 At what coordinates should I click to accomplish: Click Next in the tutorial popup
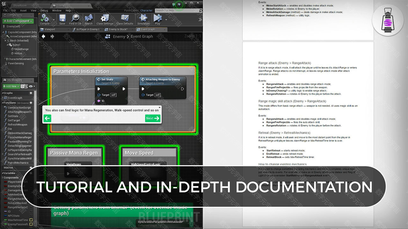coord(153,118)
